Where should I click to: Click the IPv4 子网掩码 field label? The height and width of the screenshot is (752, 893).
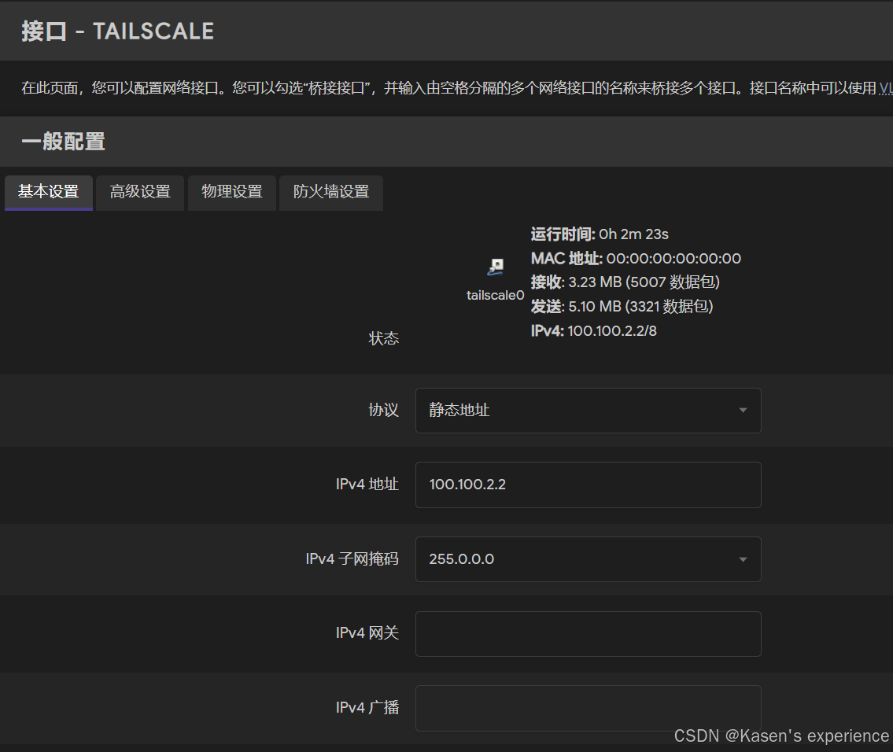352,559
